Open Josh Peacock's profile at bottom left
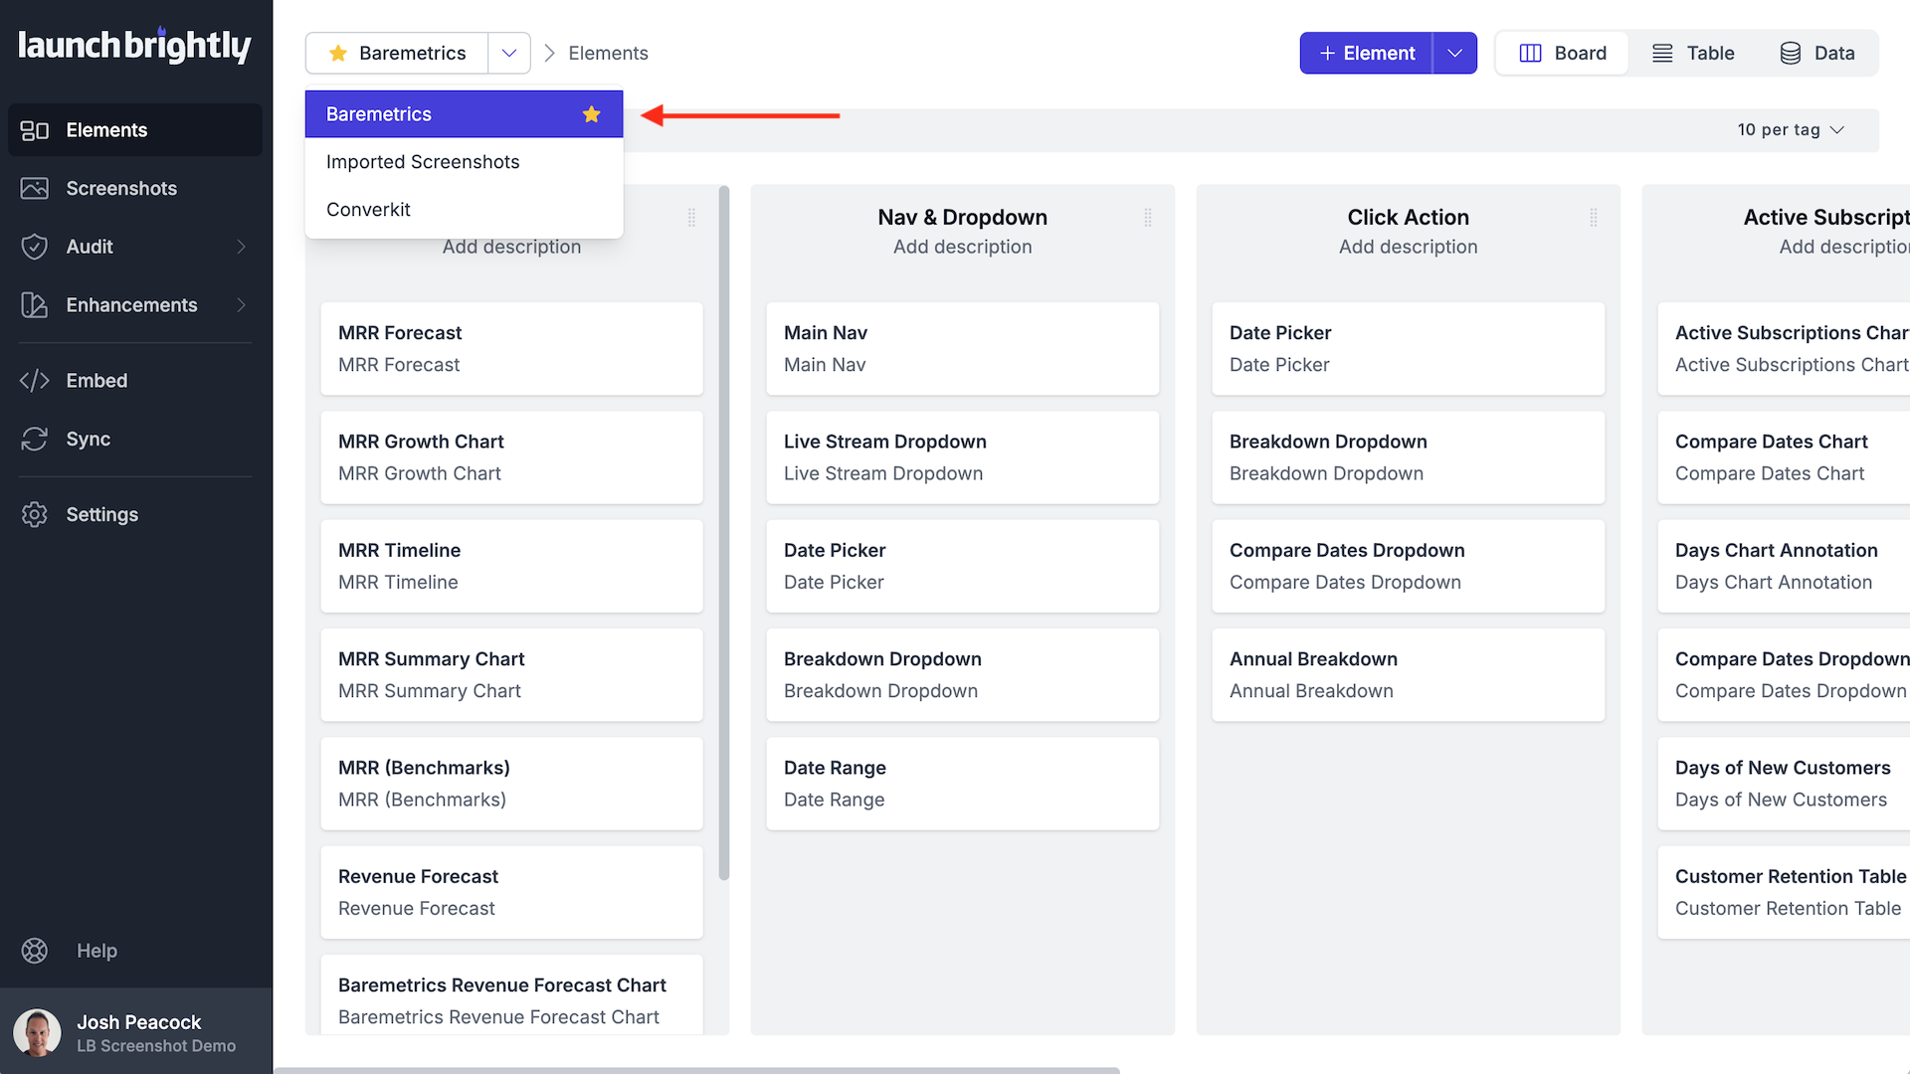 pyautogui.click(x=136, y=1031)
